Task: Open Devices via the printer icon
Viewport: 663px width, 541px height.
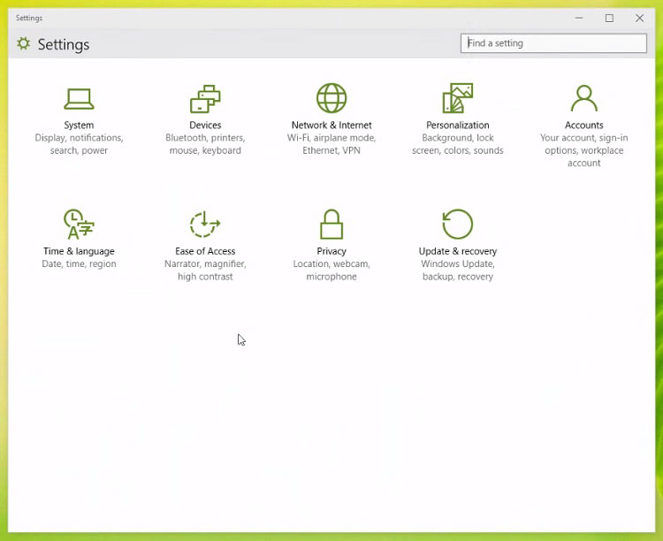Action: [205, 98]
